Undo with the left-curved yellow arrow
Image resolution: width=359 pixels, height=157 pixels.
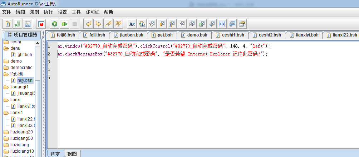(x=88, y=24)
